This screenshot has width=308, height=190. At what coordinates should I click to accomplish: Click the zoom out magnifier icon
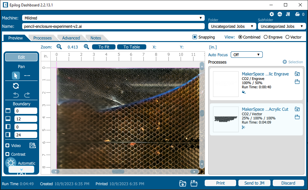[x=59, y=47]
